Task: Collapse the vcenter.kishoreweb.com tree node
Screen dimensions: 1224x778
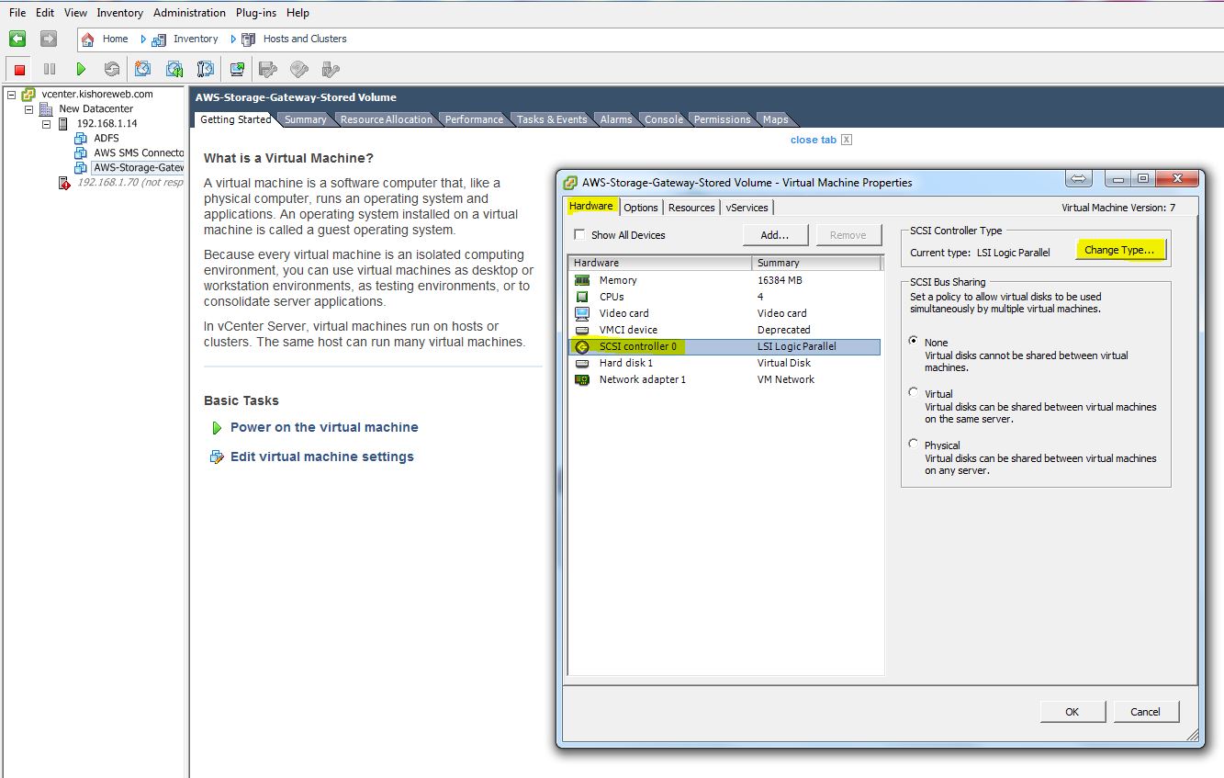Action: pos(10,94)
